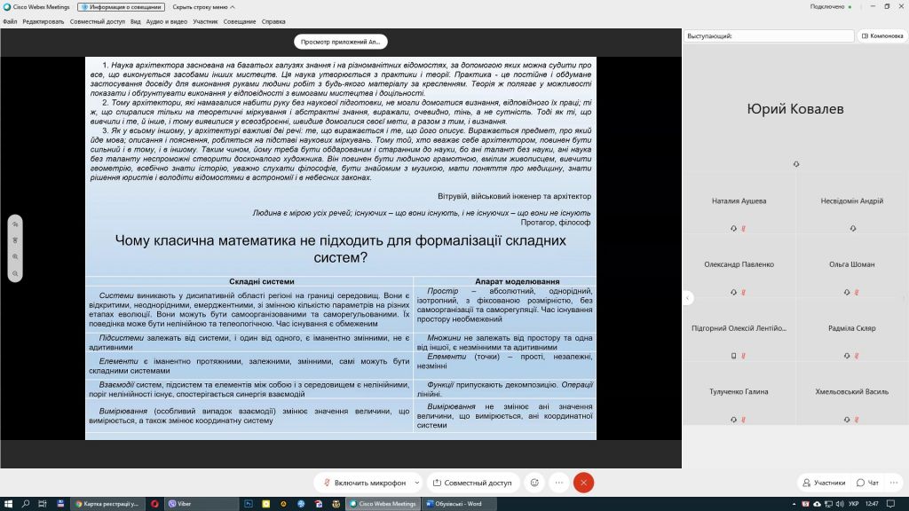Open the Совместный доступ menu

[x=98, y=21]
